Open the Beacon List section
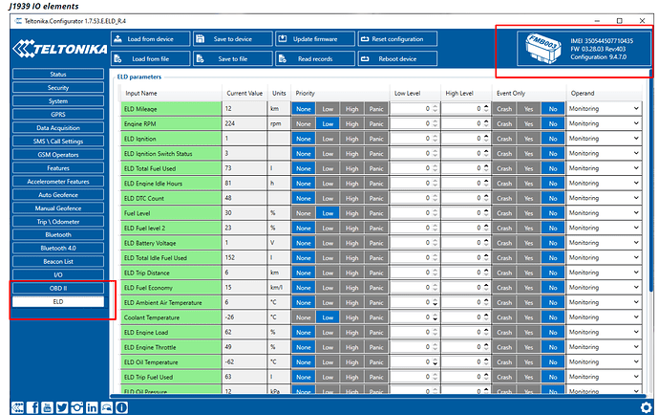 point(58,261)
